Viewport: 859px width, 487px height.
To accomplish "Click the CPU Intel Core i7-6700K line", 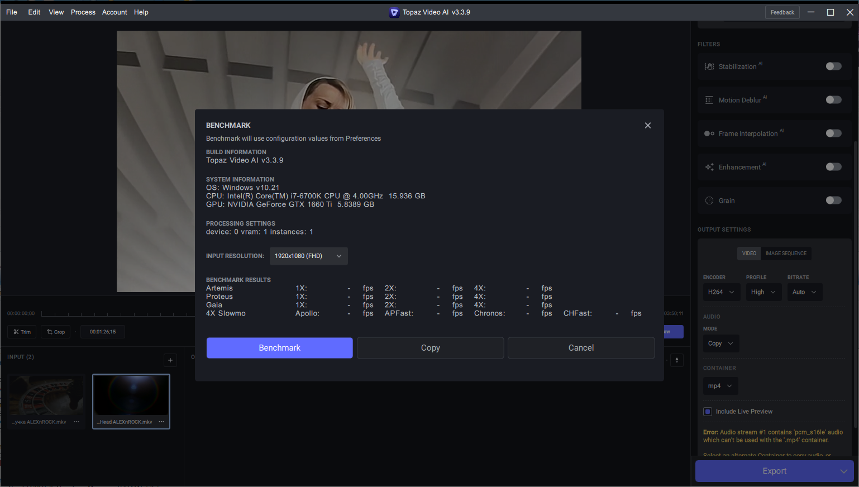I will 316,196.
